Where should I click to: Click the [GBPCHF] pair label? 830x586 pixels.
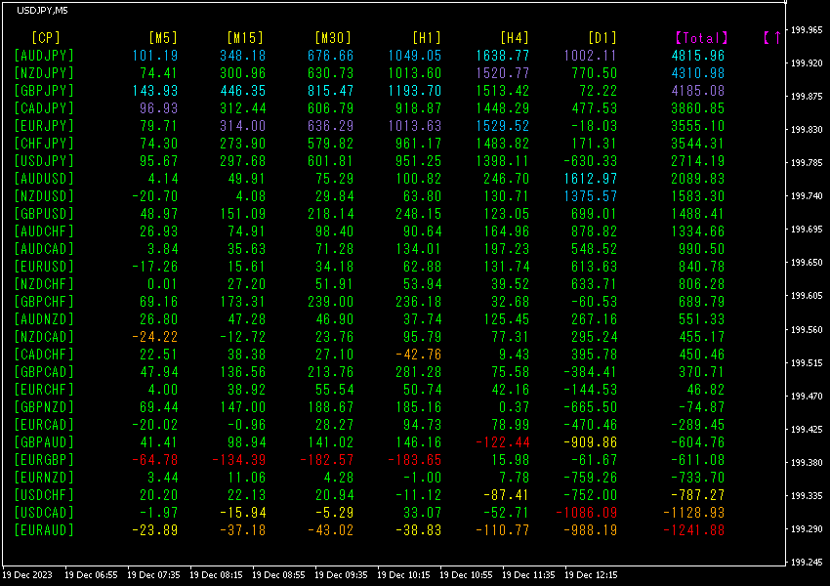point(44,302)
